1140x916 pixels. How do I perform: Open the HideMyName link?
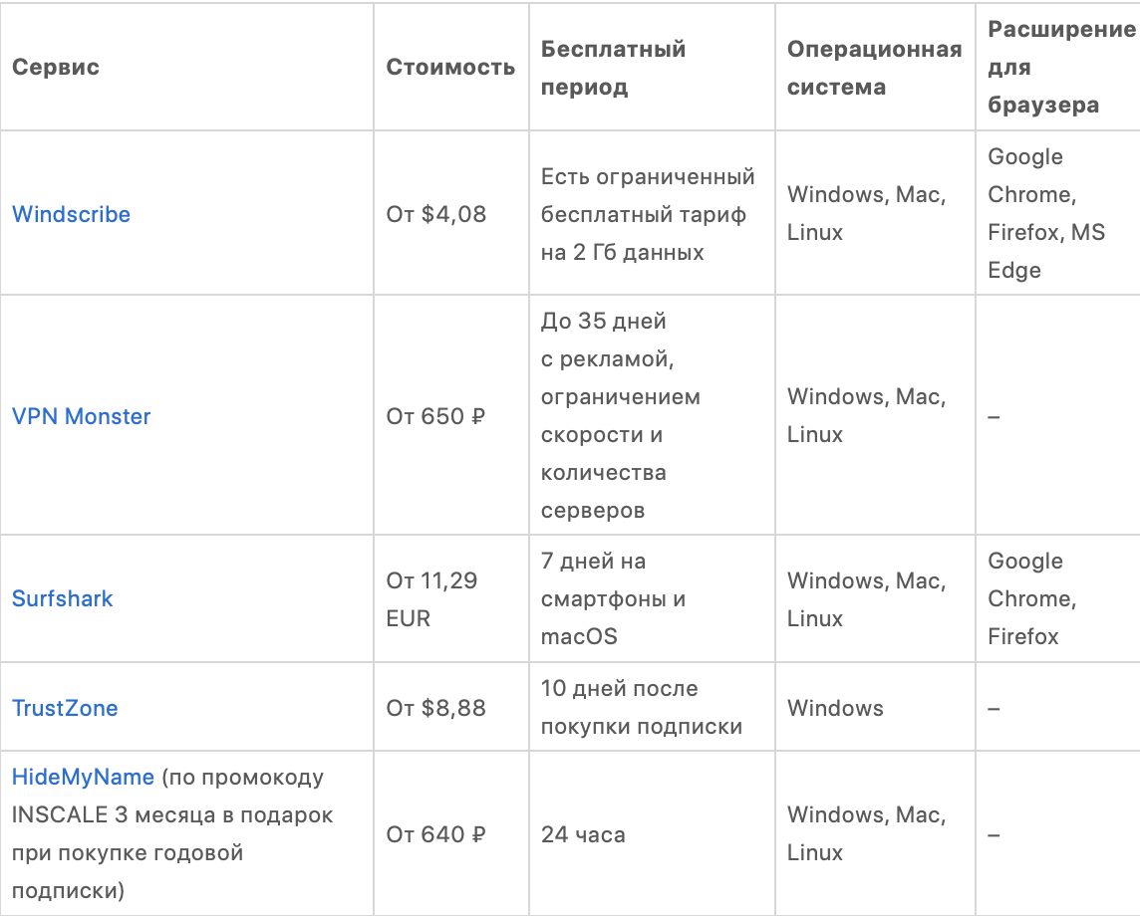[83, 777]
